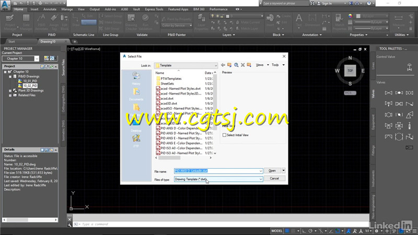This screenshot has height=235, width=418.
Task: Open the Look in Template dropdown
Action: 186,66
